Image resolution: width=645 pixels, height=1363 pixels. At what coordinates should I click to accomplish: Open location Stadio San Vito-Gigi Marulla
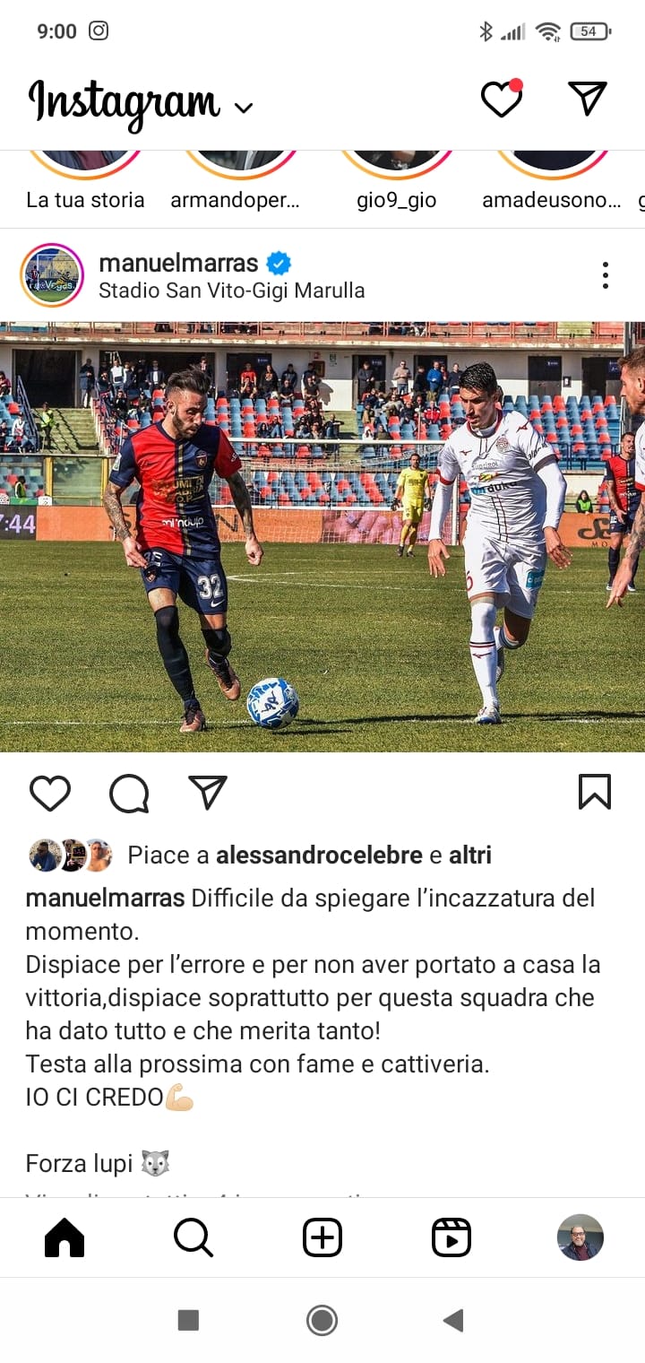click(231, 291)
